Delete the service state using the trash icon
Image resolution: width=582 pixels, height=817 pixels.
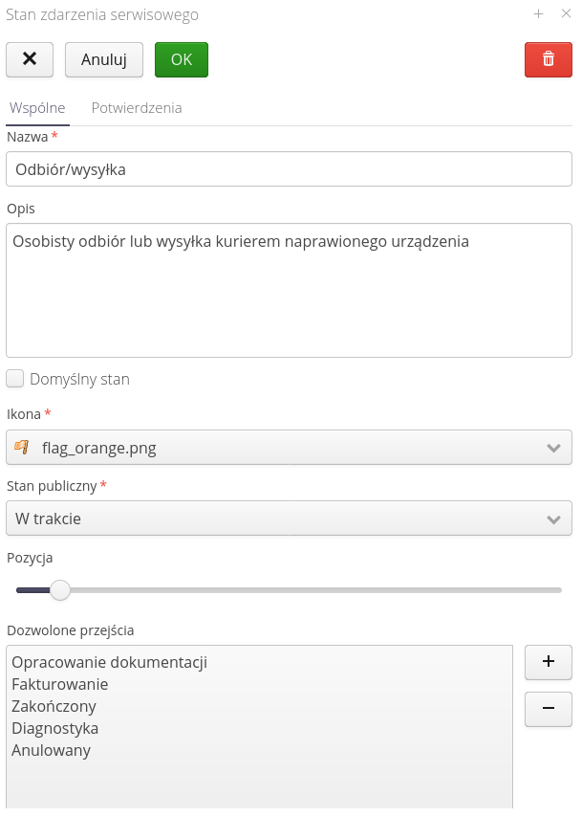(548, 59)
